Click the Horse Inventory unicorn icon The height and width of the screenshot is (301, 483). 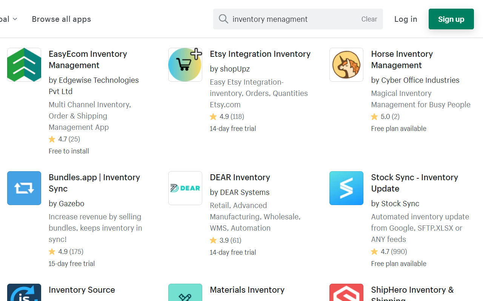coord(346,64)
